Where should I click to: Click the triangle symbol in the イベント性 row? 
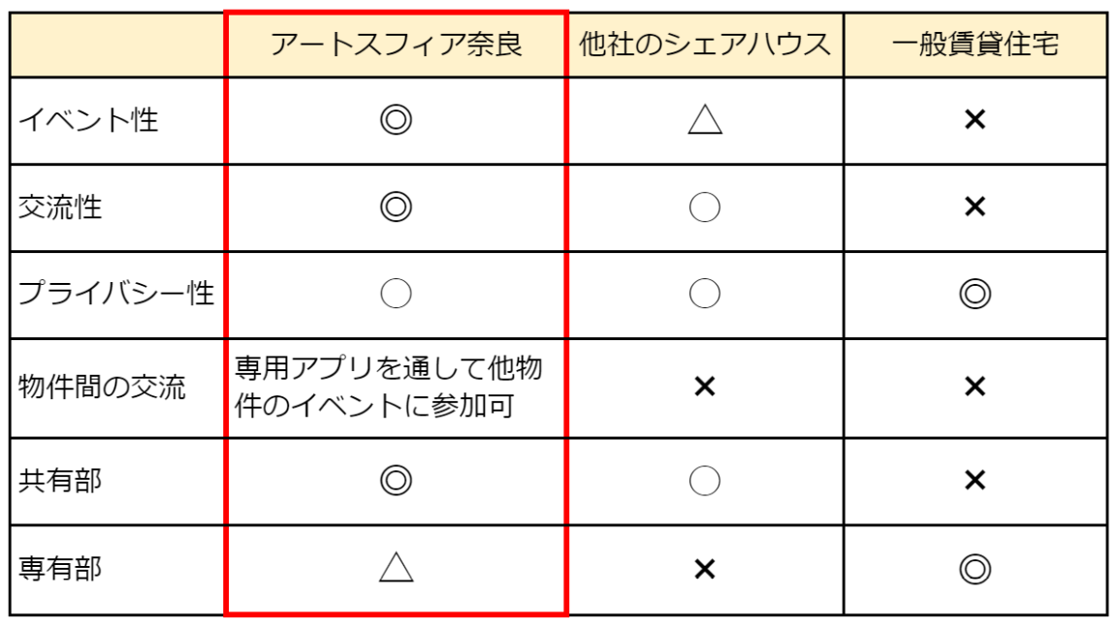point(705,120)
